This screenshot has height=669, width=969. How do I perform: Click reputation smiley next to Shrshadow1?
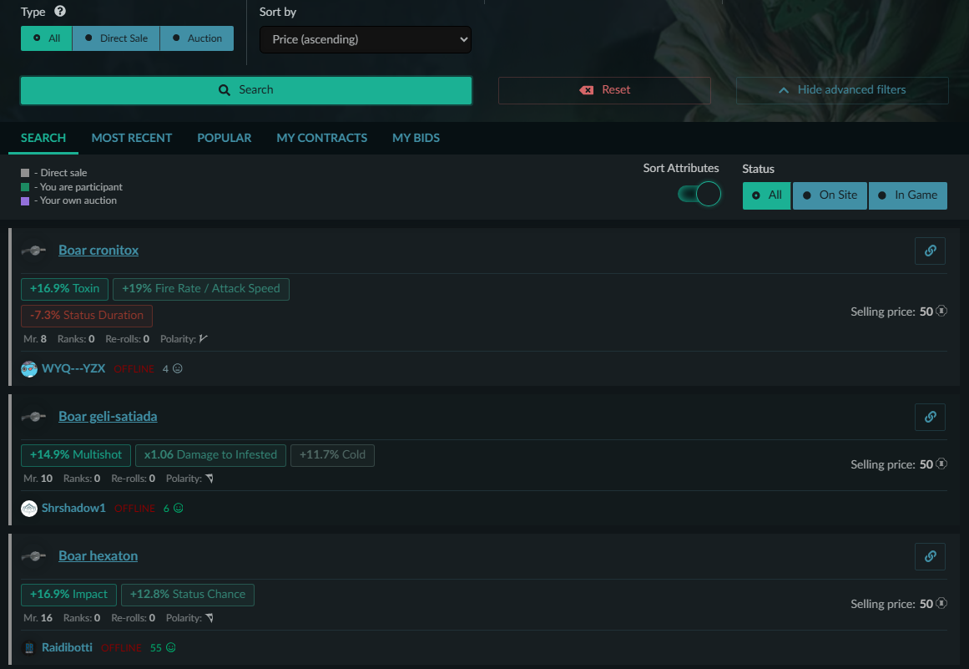(179, 509)
